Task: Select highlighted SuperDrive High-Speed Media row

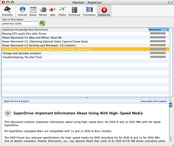Action: point(85,49)
